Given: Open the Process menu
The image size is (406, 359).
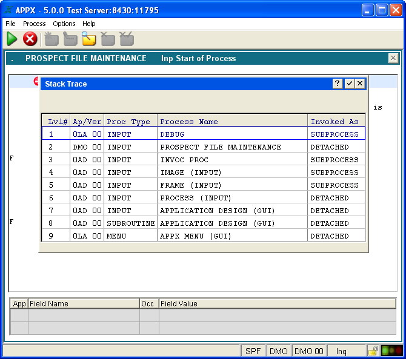Looking at the screenshot, I should tap(35, 24).
